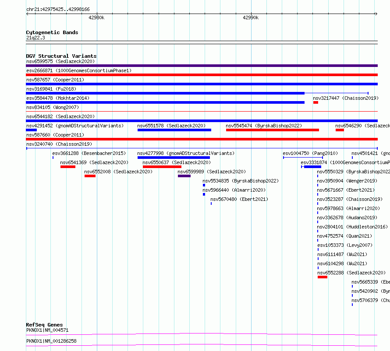Select the red bar under nsv6541369
Image resolution: width=390 pixels, height=351 pixels.
(x=68, y=167)
